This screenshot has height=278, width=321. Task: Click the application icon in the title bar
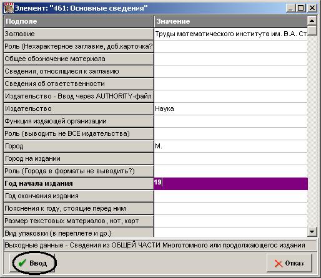point(9,8)
